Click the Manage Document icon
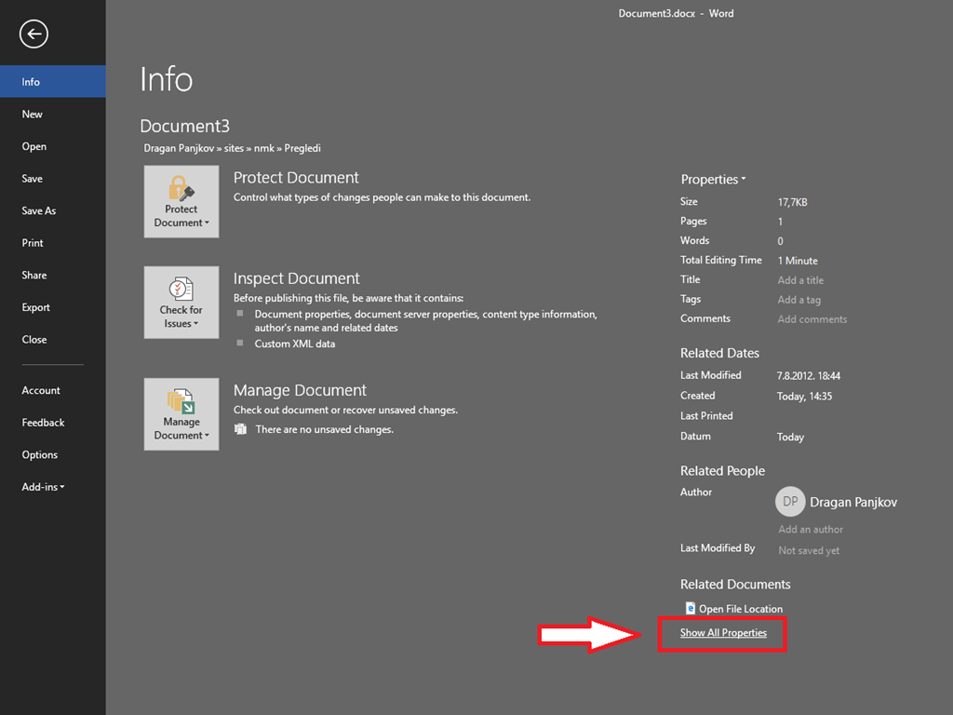The width and height of the screenshot is (953, 715). coord(181,401)
